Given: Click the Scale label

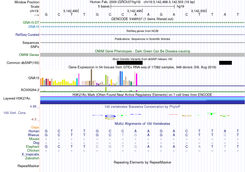Looking at the screenshot, I should point(35,6).
